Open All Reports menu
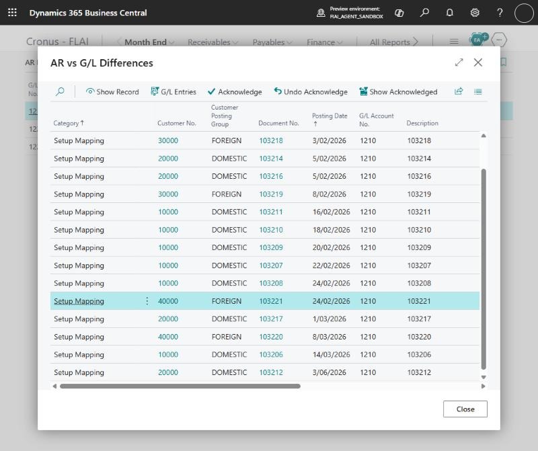 394,42
